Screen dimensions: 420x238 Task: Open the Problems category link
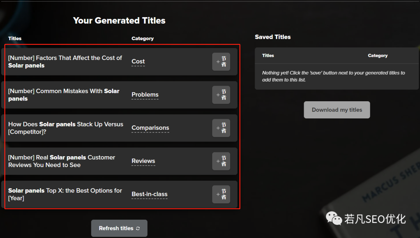(x=145, y=95)
